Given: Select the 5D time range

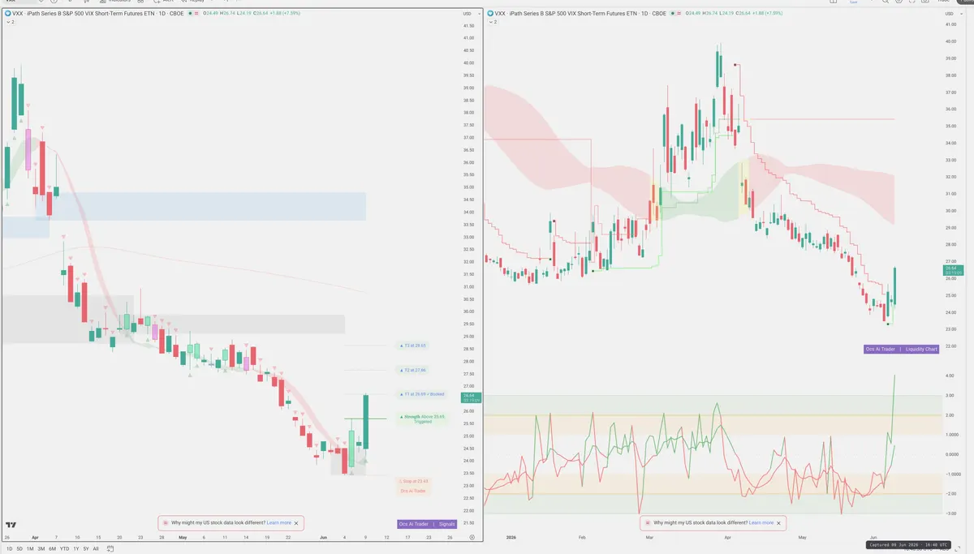Looking at the screenshot, I should click(19, 549).
